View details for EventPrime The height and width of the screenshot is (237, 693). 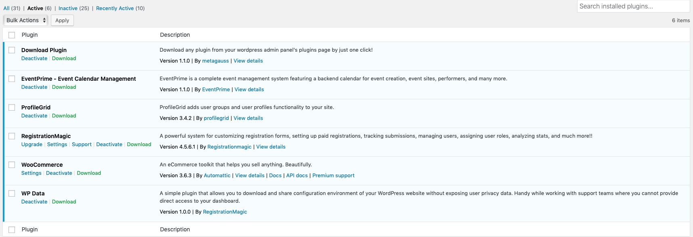249,90
